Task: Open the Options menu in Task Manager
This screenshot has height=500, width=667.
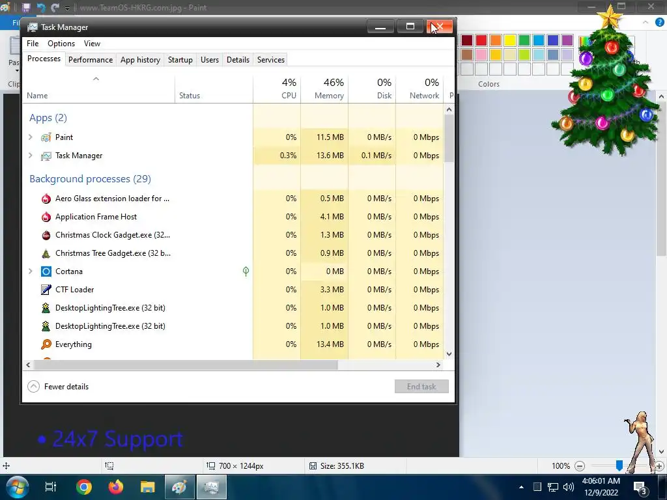Action: (61, 44)
